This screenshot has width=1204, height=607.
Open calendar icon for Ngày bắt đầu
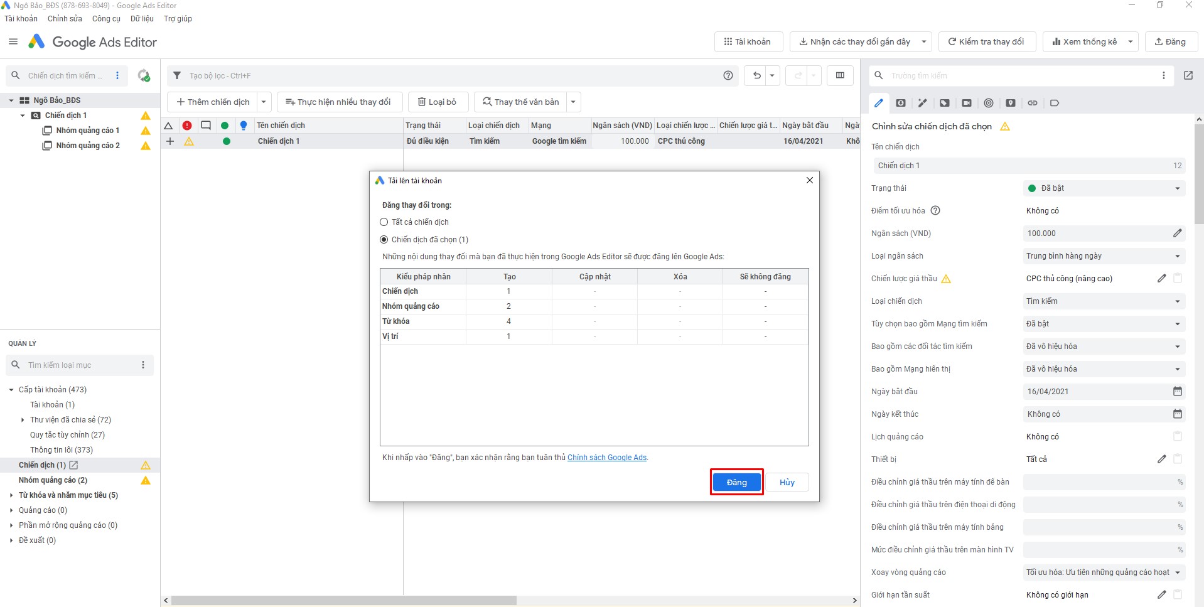click(x=1177, y=392)
